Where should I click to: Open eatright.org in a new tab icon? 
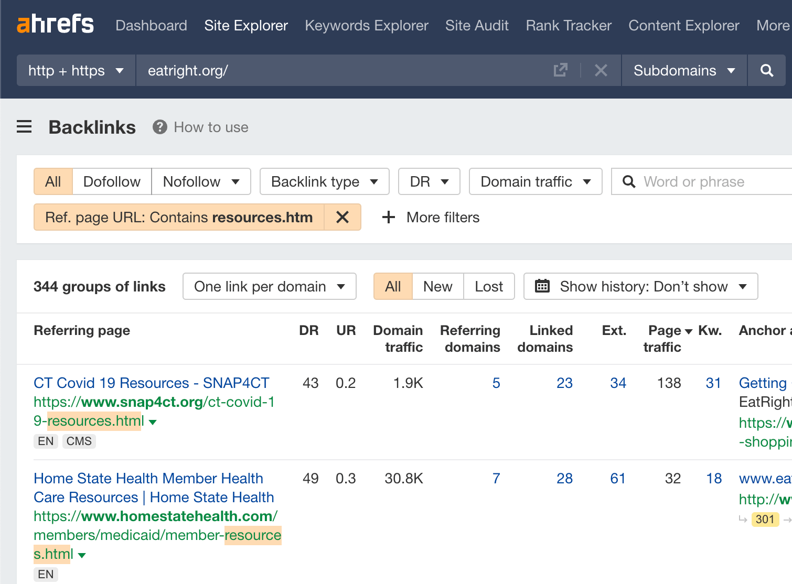[561, 70]
